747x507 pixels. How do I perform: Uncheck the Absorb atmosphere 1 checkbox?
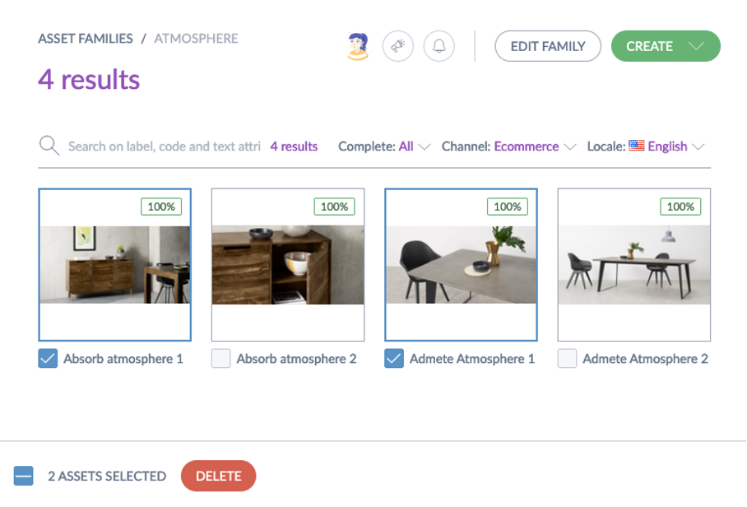48,359
